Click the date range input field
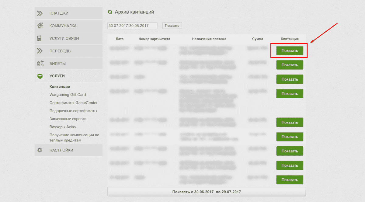Screen dimensions: 365x202 (x=132, y=26)
